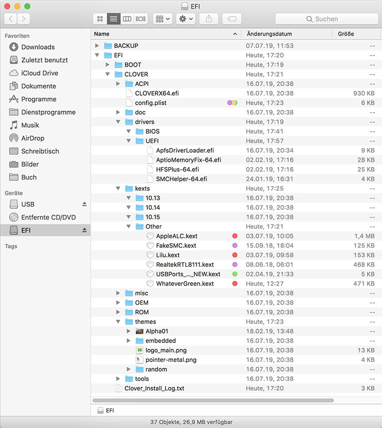
Task: Eject the USB drive in sidebar
Action: click(84, 204)
